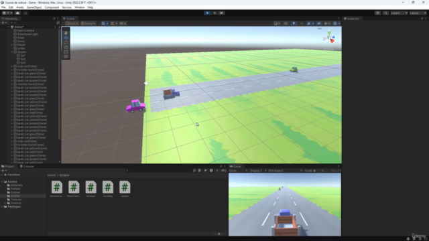This screenshot has width=429, height=241.
Task: Open the 16:9 Aspect dropdown
Action: coord(285,171)
